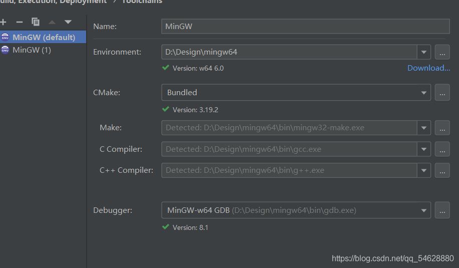Screen dimensions: 459x268
Task: Browse for Make executable with ellipsis button
Action: pos(442,128)
